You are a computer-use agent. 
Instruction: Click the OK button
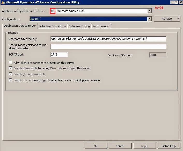coord(96,146)
